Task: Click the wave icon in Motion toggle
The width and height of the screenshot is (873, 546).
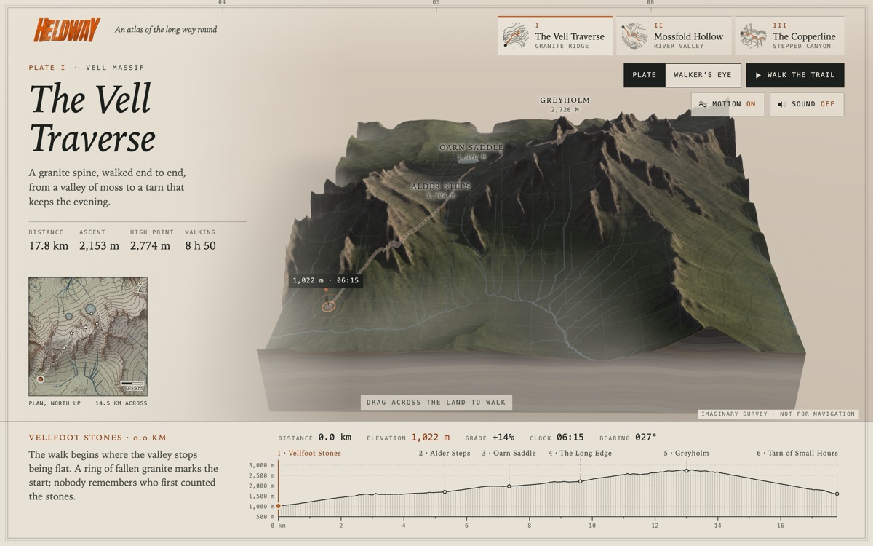Action: [703, 104]
